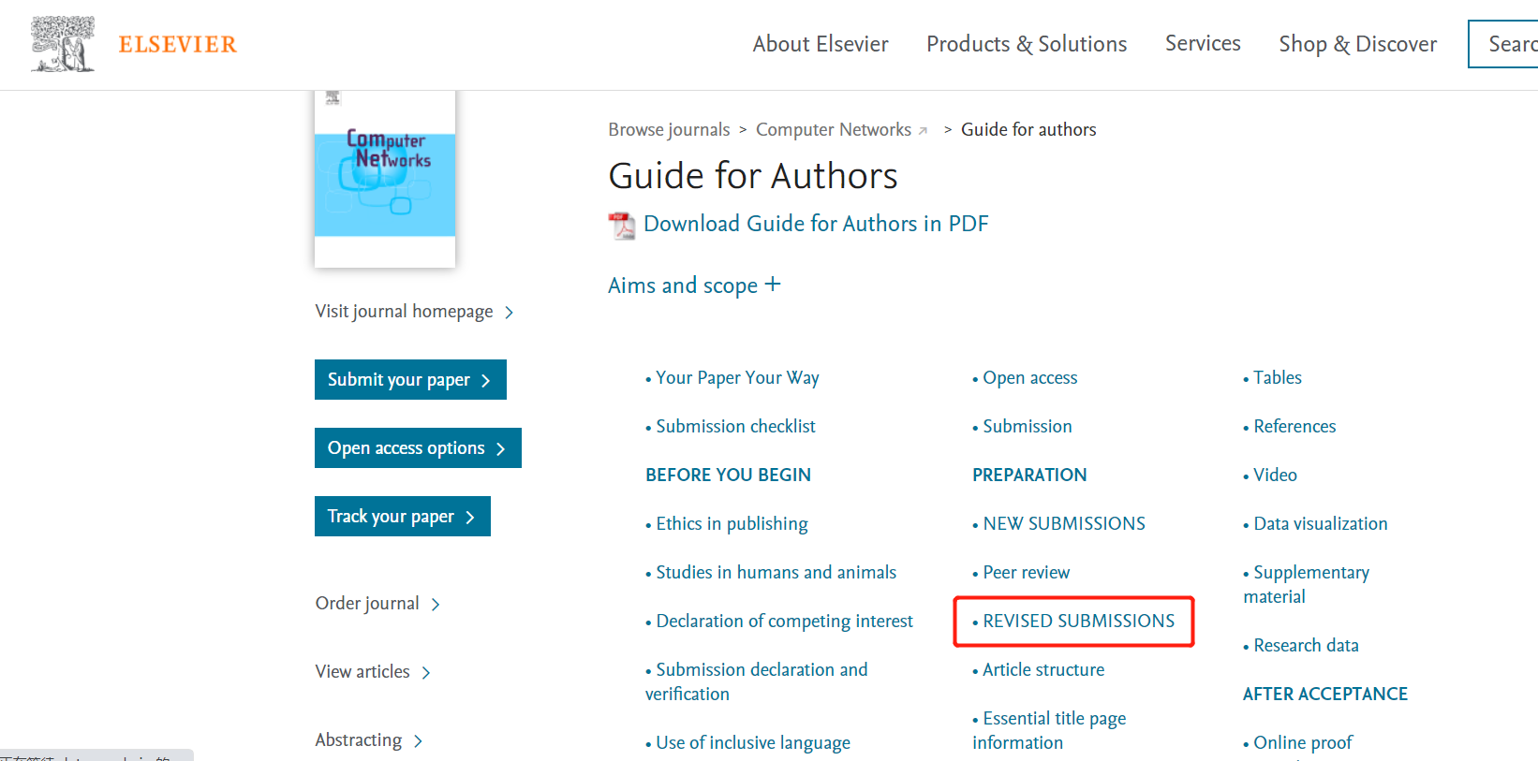The height and width of the screenshot is (761, 1538).
Task: Jump to Article structure section
Action: click(1043, 670)
